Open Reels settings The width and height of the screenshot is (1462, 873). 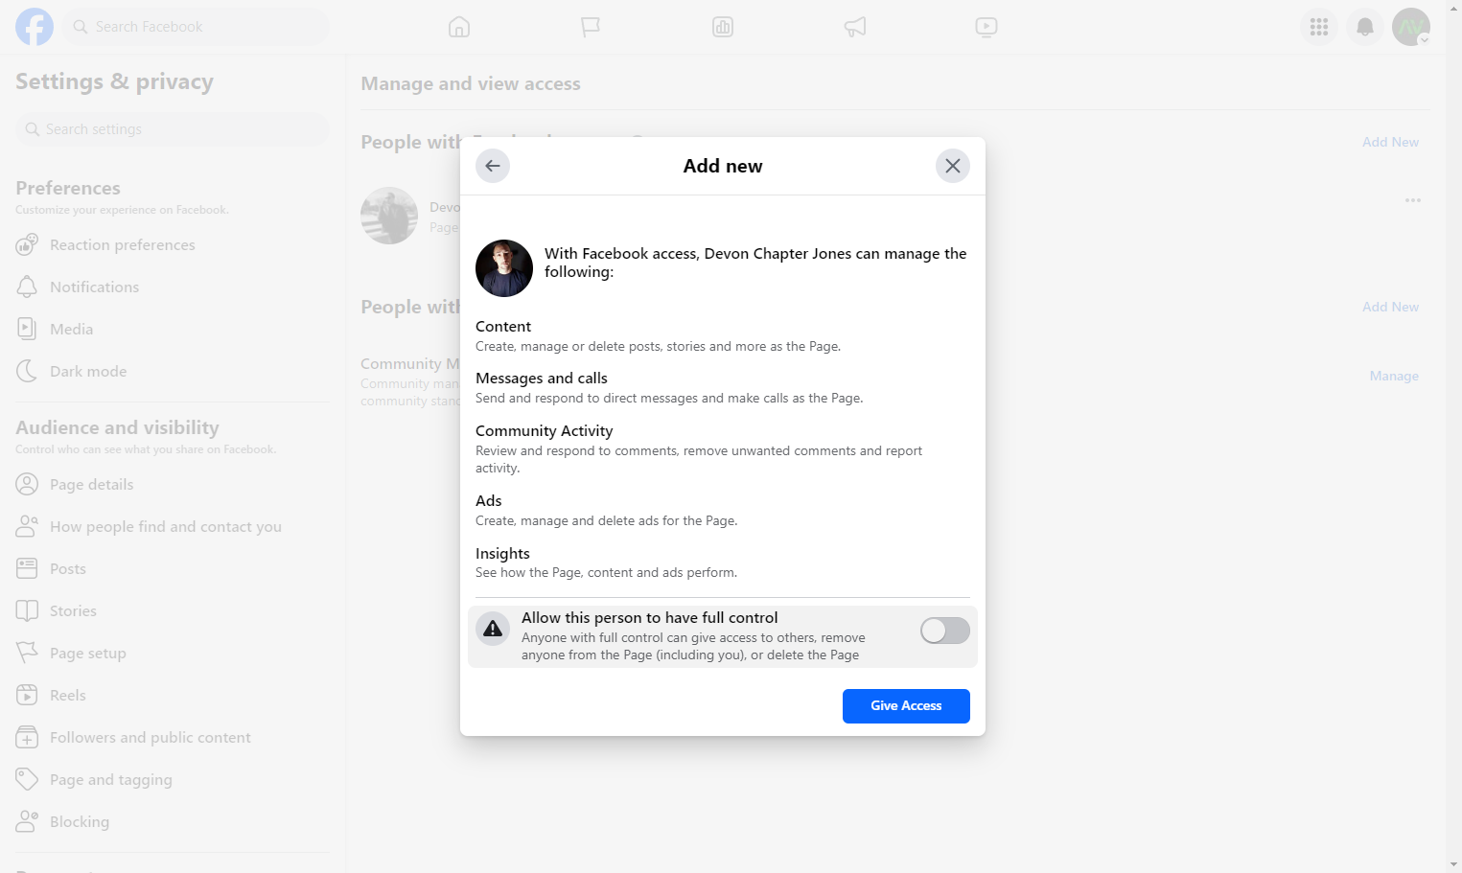pyautogui.click(x=173, y=696)
